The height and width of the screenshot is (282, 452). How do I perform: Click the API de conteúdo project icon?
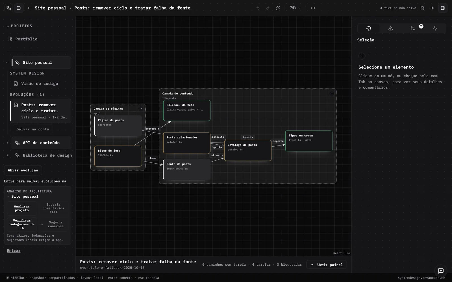(x=18, y=143)
